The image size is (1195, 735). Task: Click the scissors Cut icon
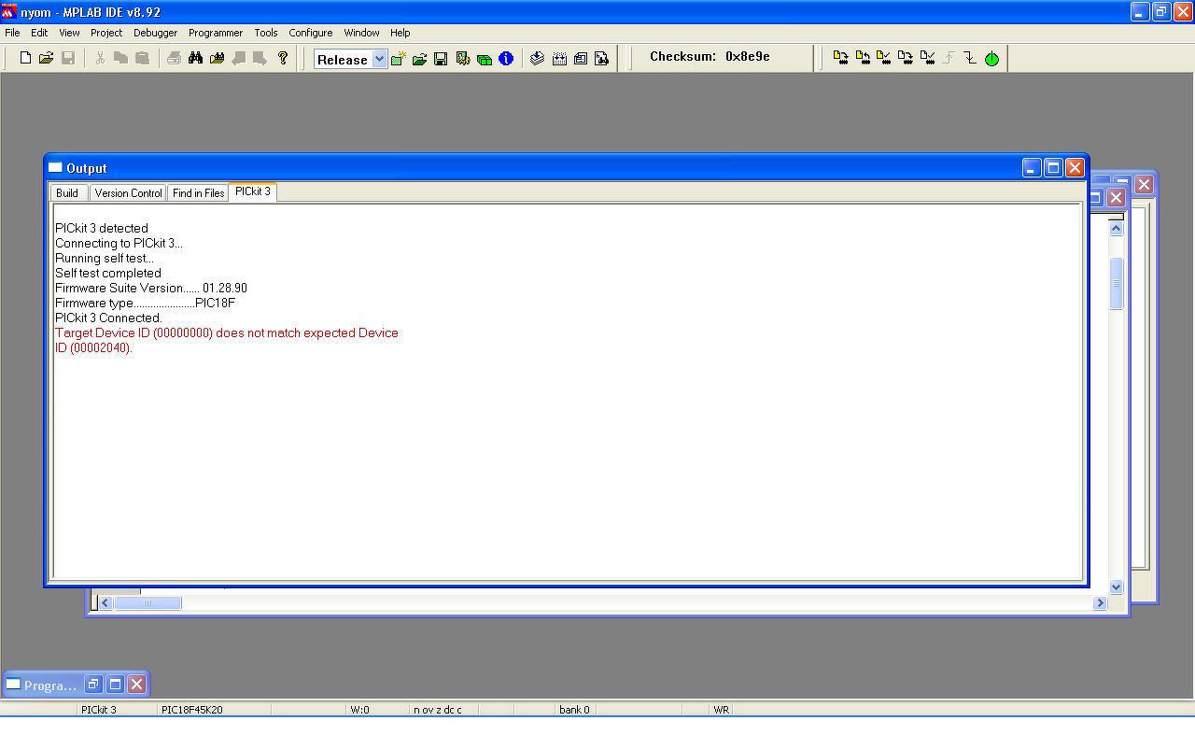pos(100,58)
